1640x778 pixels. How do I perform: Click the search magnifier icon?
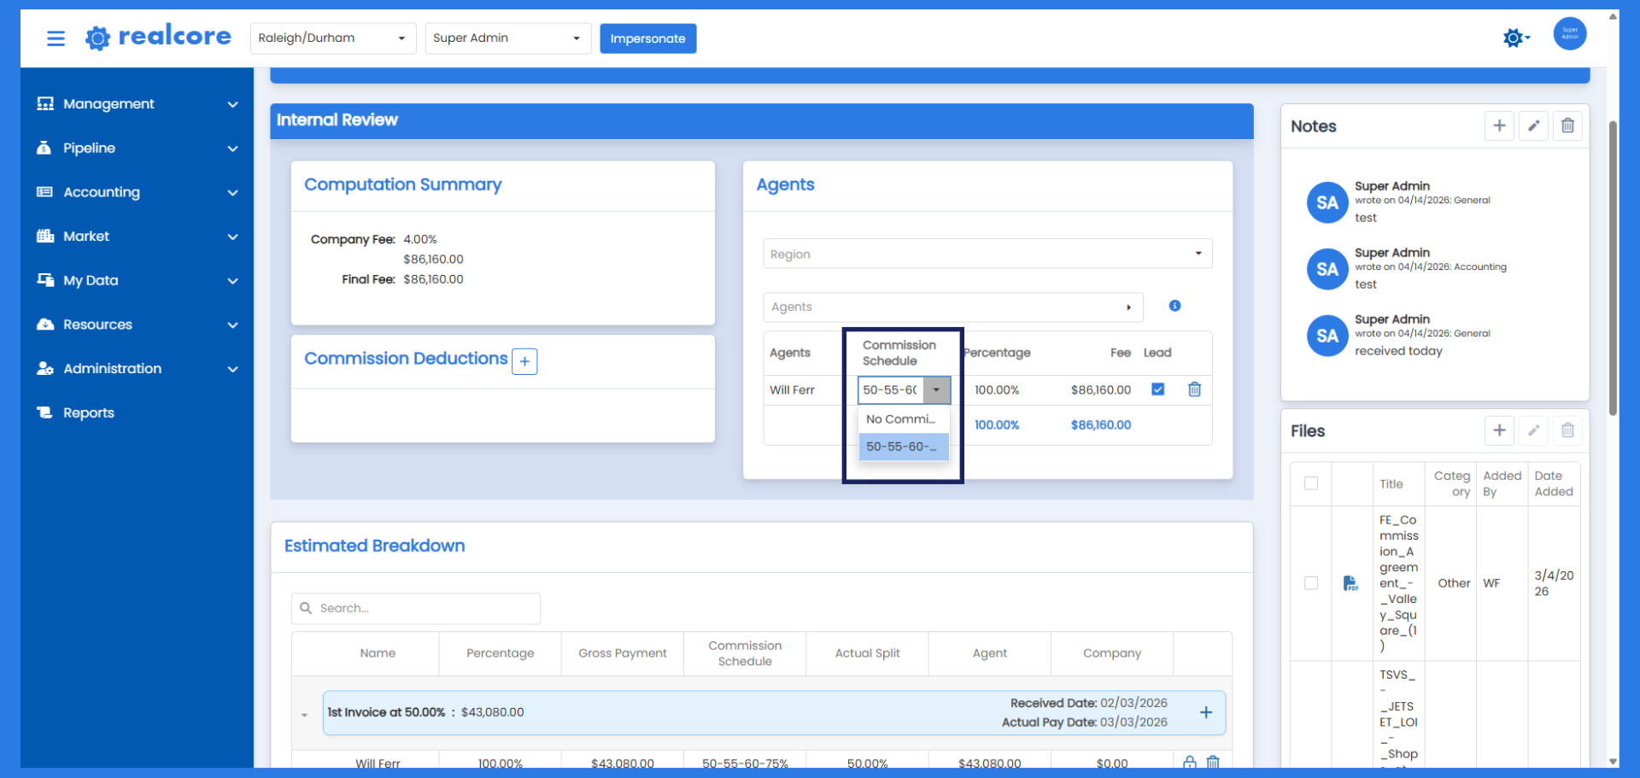(x=306, y=608)
